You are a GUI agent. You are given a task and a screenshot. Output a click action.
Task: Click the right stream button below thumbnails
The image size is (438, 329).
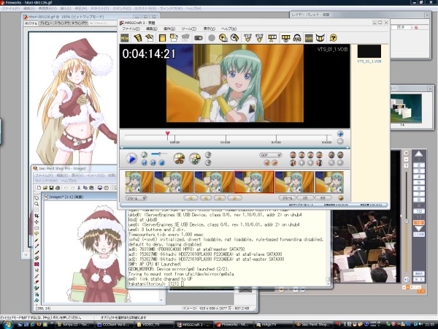[287, 198]
